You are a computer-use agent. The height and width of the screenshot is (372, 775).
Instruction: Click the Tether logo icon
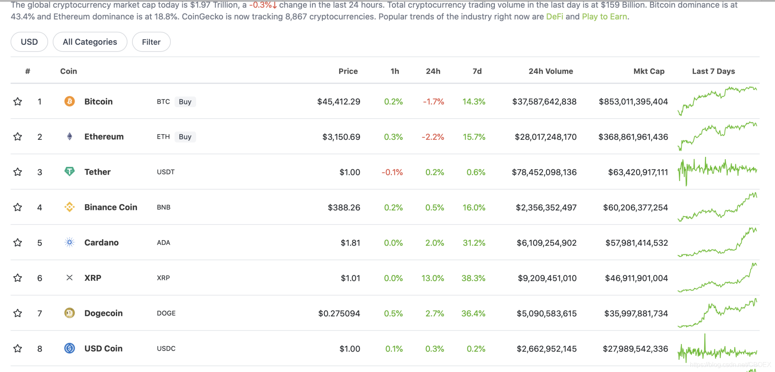pos(69,172)
